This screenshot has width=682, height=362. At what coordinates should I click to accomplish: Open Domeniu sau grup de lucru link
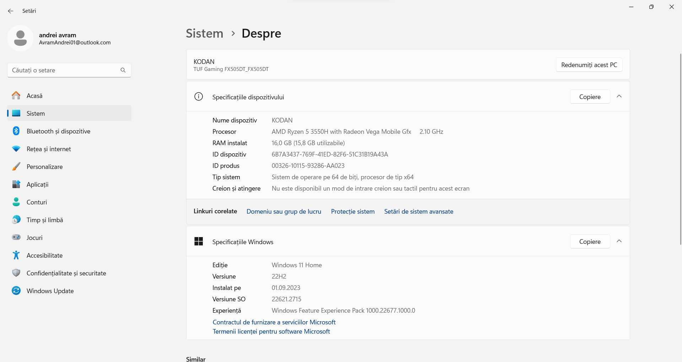(x=284, y=212)
